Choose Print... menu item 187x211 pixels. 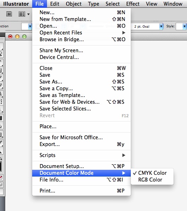tap(81, 191)
